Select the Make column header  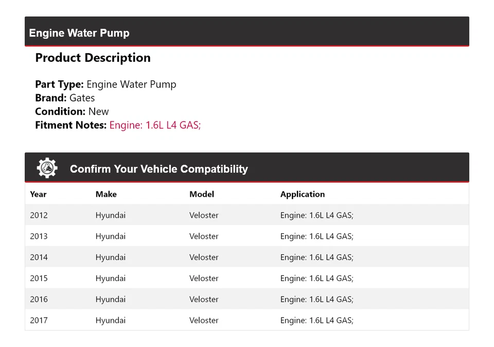(106, 194)
